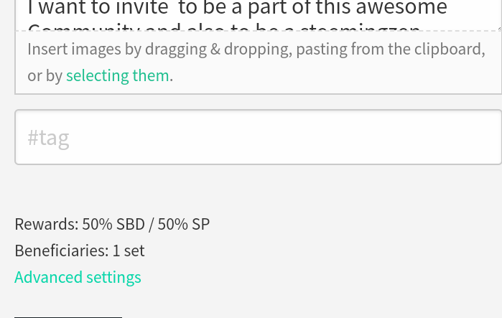Click the "selecting them" link
This screenshot has height=318, width=502.
click(x=118, y=75)
